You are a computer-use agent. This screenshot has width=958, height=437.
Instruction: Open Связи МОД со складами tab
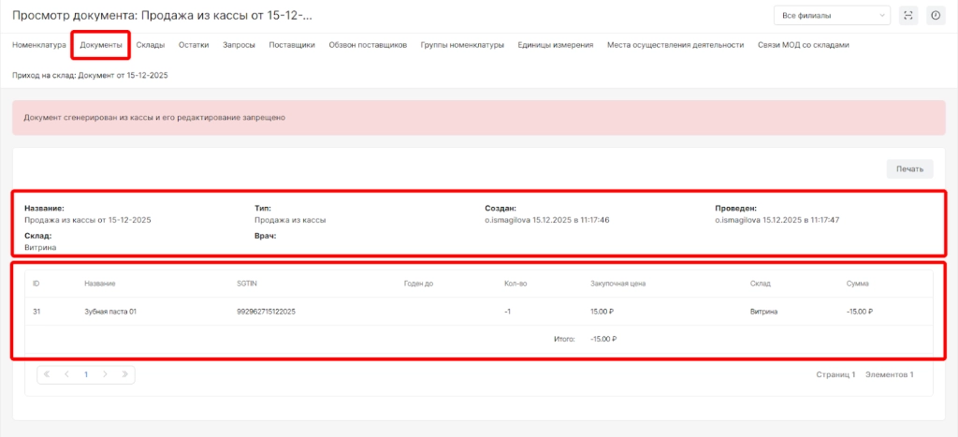[x=803, y=45]
